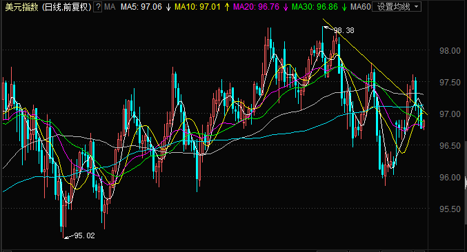Click the MA indicator label
The image size is (467, 252).
pyautogui.click(x=110, y=7)
